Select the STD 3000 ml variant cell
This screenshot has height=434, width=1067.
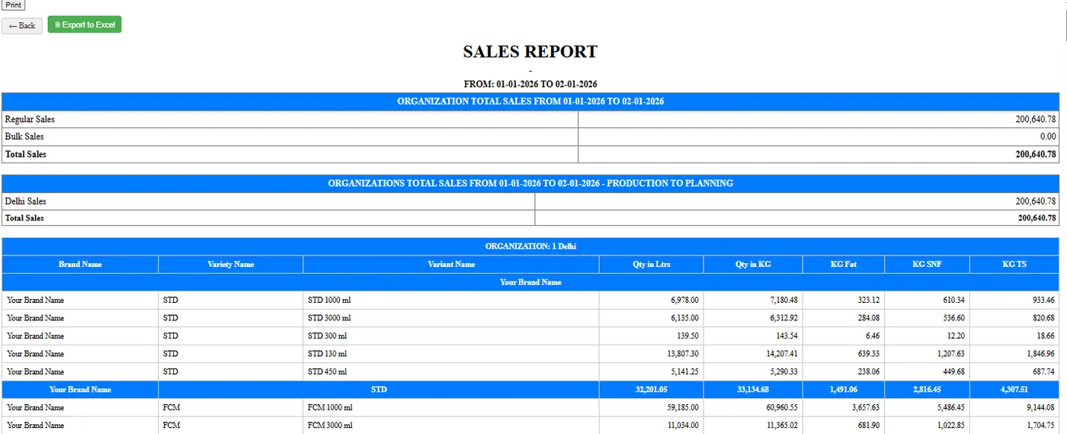coord(451,318)
